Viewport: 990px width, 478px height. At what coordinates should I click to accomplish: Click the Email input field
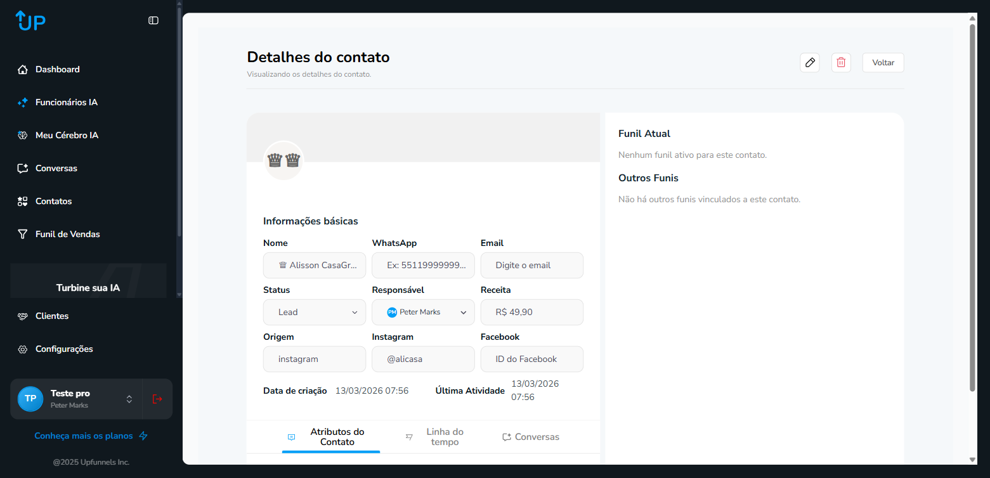point(531,266)
